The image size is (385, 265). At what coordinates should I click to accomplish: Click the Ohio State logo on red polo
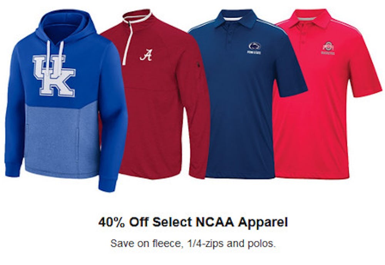(x=328, y=48)
